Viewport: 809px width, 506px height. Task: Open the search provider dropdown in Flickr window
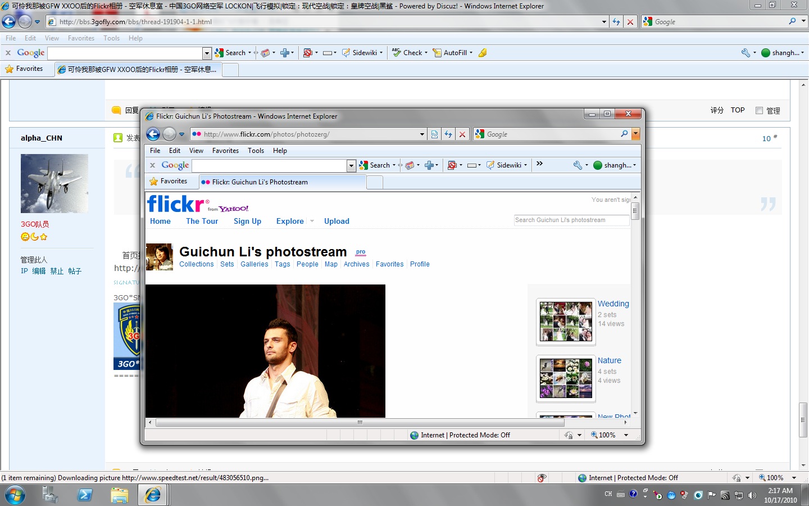click(x=635, y=134)
